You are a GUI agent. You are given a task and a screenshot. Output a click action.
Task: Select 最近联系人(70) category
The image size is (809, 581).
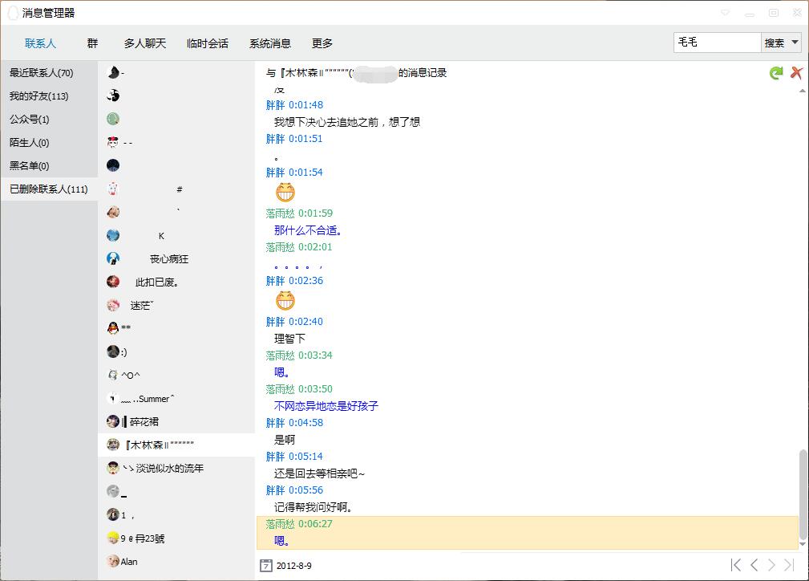pyautogui.click(x=49, y=73)
